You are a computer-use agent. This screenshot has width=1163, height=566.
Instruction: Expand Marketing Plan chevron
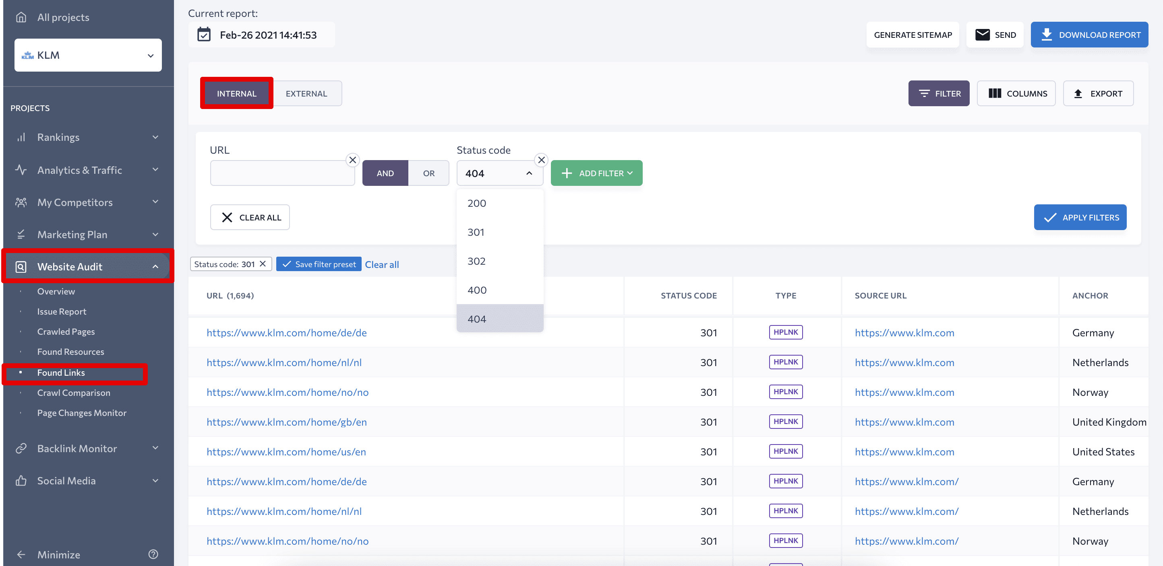pyautogui.click(x=155, y=234)
